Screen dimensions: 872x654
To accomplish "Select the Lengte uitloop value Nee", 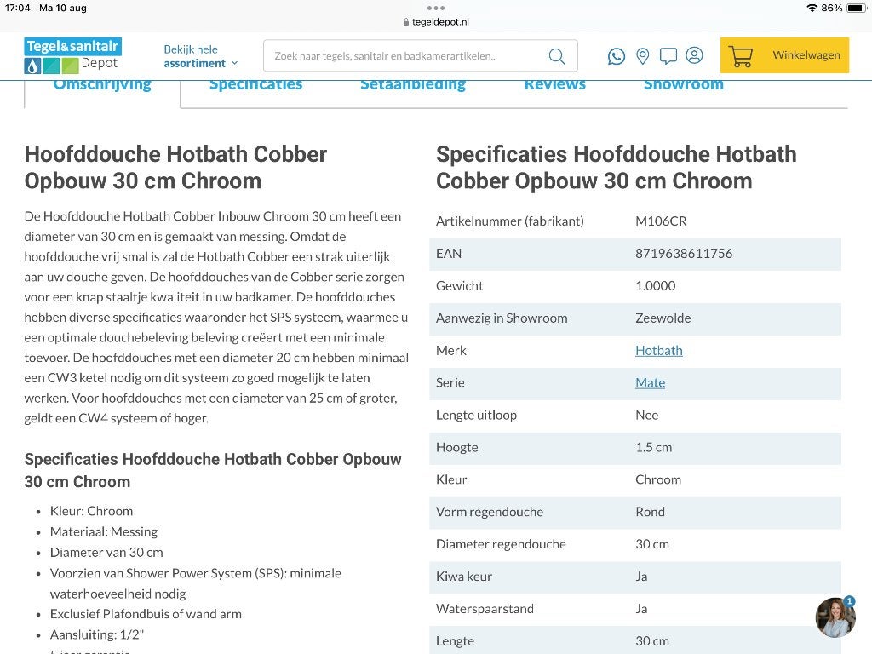I will [647, 415].
